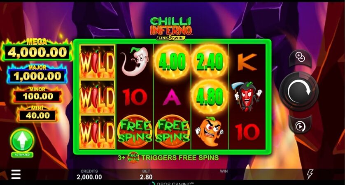The image size is (345, 185).
Task: Click the top Wild chilli symbol
Action: [97, 62]
